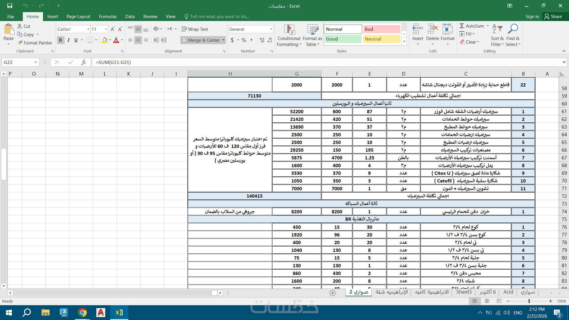569x320 pixels.
Task: Click the Format Painter brush icon
Action: pos(20,43)
